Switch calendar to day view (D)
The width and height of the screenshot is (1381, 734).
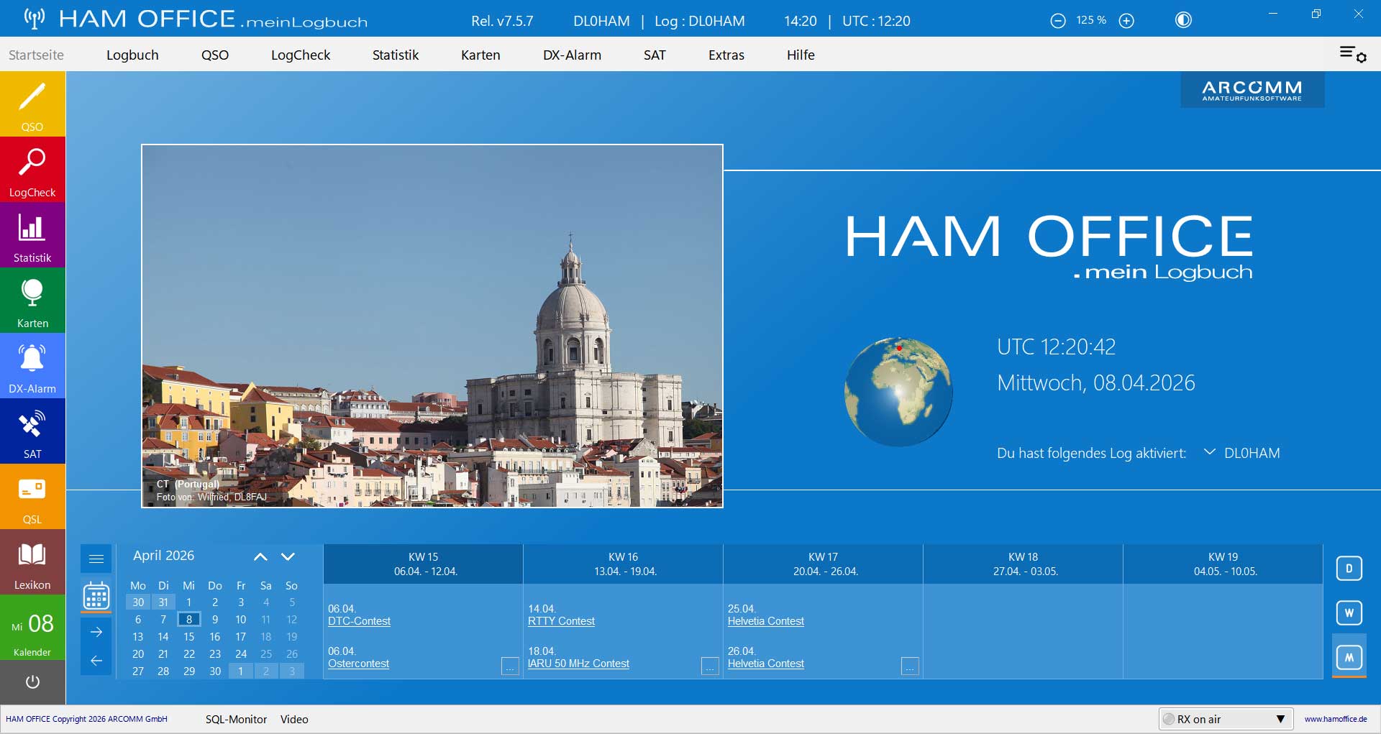pos(1349,569)
